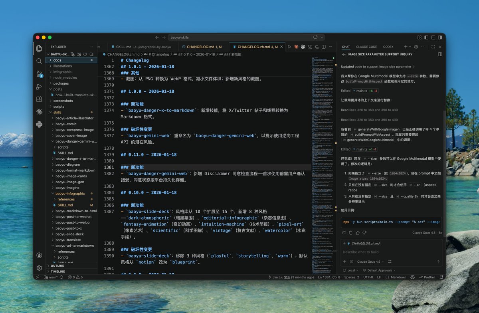Open chat settings gear icon
Image resolution: width=479 pixels, height=313 pixels.
tap(416, 47)
